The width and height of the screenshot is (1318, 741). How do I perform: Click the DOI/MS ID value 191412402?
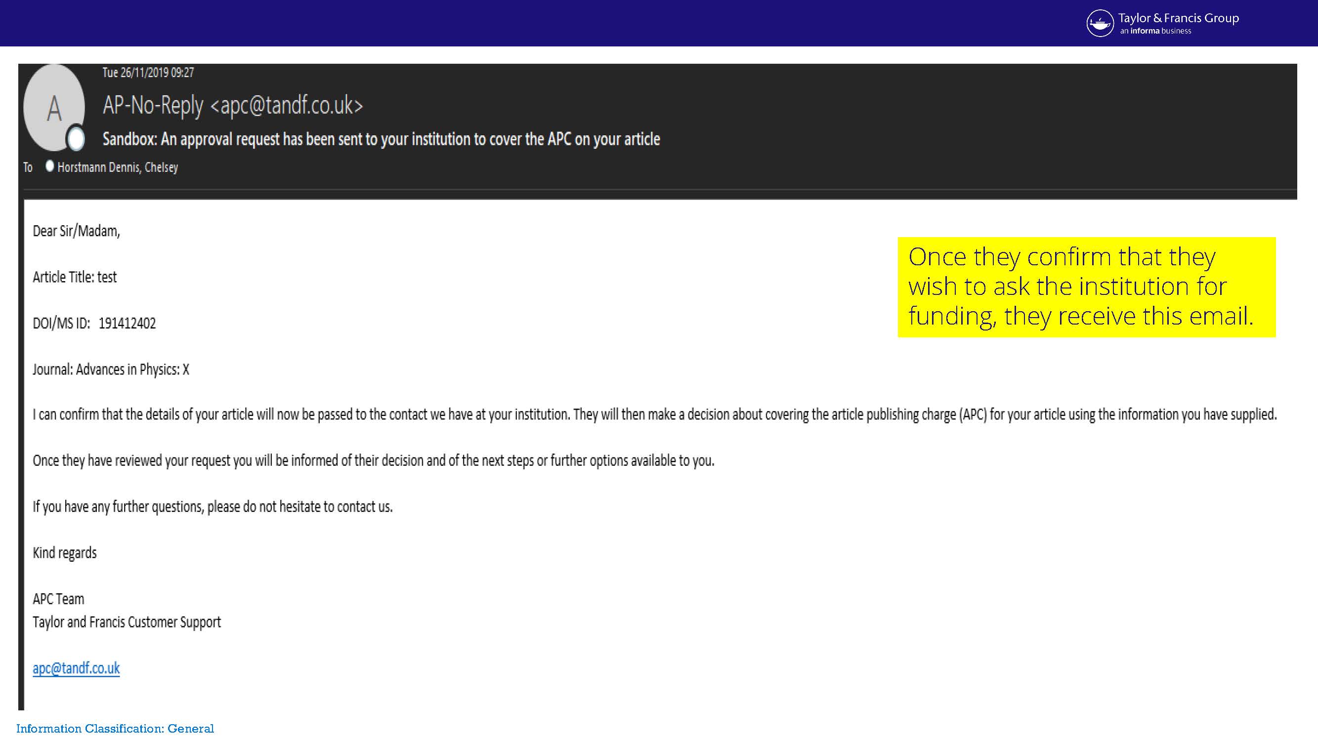128,323
